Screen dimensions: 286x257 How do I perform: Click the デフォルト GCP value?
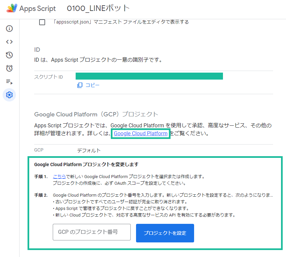[x=89, y=150]
